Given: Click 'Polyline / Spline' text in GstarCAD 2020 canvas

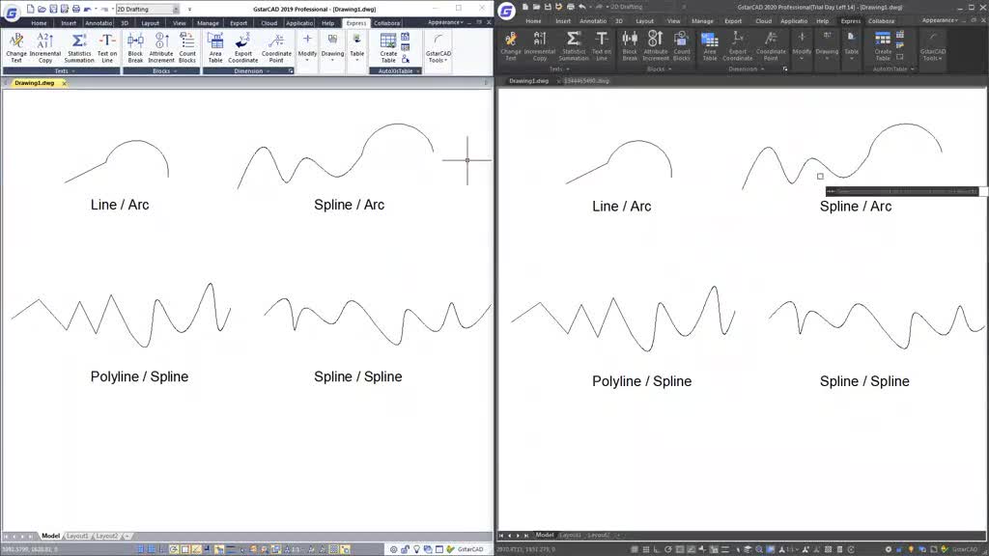Looking at the screenshot, I should point(641,381).
